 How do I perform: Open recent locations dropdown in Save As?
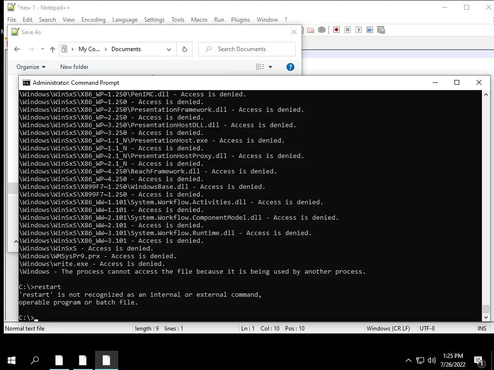(x=42, y=49)
